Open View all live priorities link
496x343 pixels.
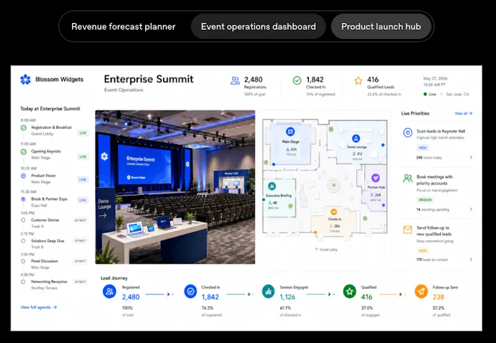click(463, 113)
